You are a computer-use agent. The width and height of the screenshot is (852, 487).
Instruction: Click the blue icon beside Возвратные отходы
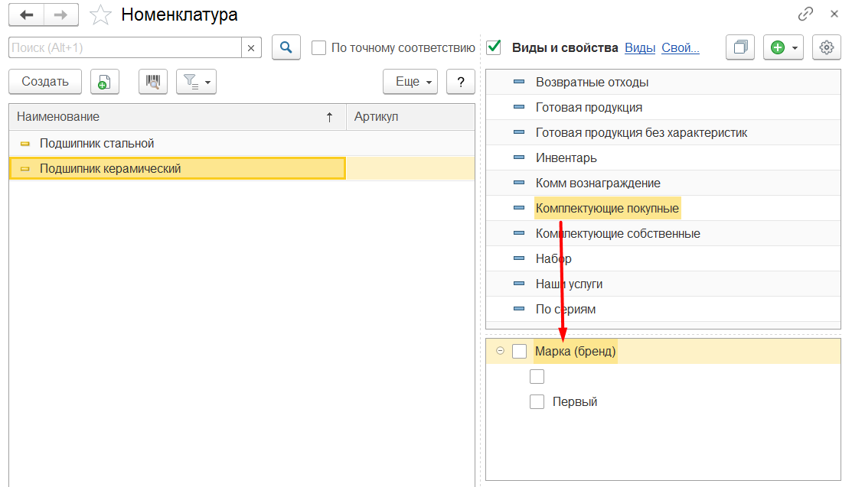519,82
